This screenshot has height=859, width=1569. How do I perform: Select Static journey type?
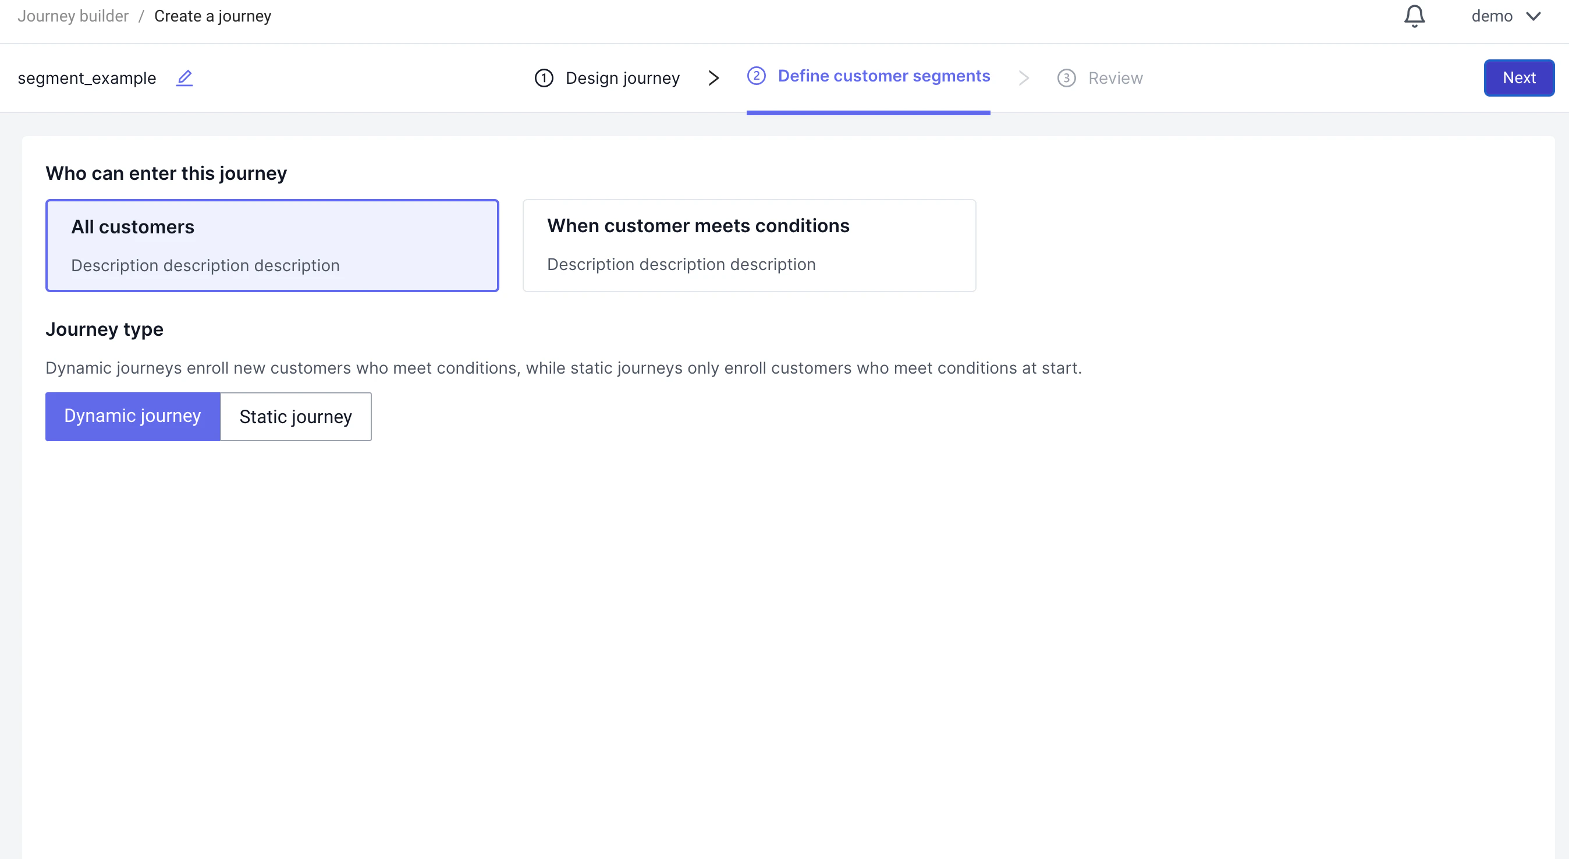[x=296, y=417]
